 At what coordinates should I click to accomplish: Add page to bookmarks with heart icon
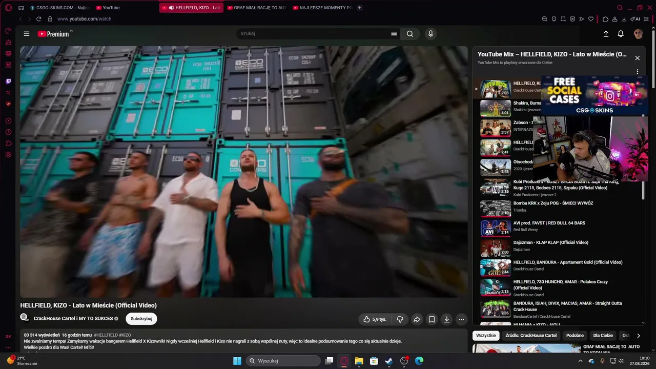point(591,19)
